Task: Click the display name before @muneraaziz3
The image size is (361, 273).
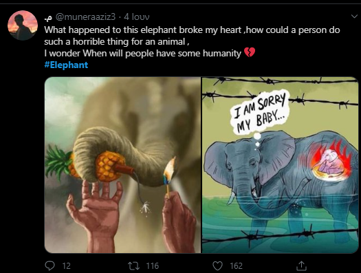Action: tap(48, 19)
